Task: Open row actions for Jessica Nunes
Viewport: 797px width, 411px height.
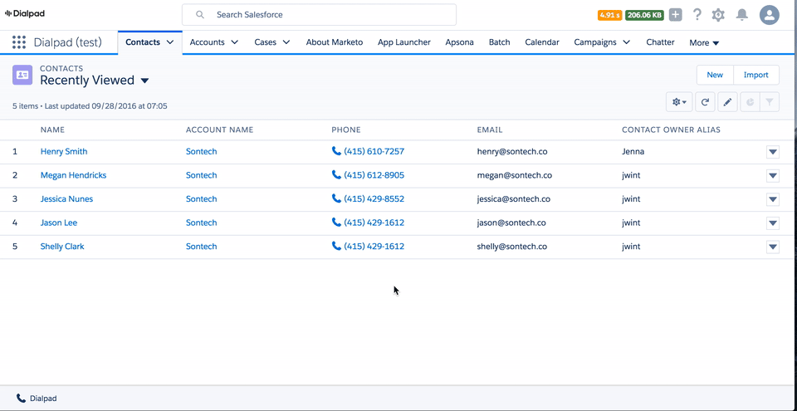Action: pos(773,199)
